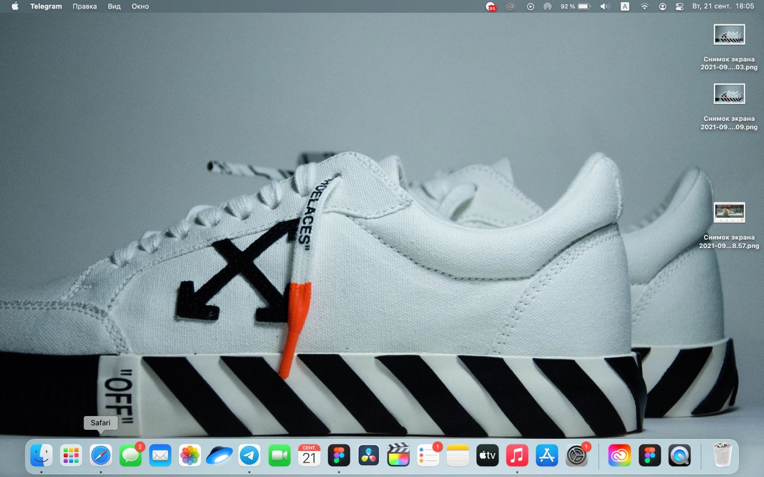
Task: Open Control Center from menu bar
Action: [x=679, y=7]
